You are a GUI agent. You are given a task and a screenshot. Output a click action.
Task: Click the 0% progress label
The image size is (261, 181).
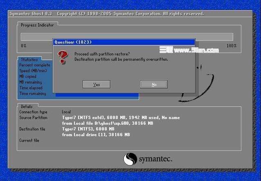tap(24, 46)
